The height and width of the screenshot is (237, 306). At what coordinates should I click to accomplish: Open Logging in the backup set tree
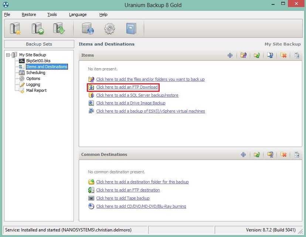pos(33,84)
